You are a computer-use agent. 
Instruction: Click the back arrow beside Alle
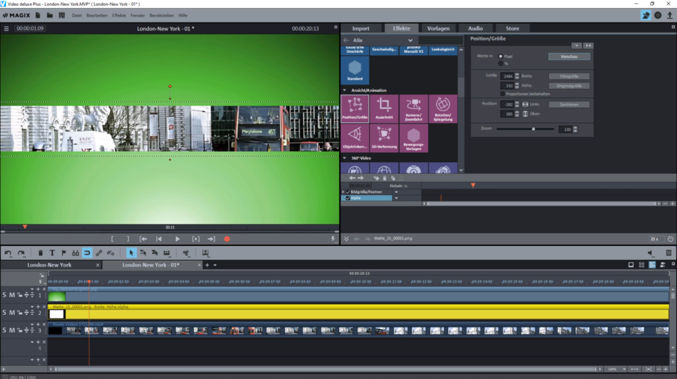coord(346,40)
